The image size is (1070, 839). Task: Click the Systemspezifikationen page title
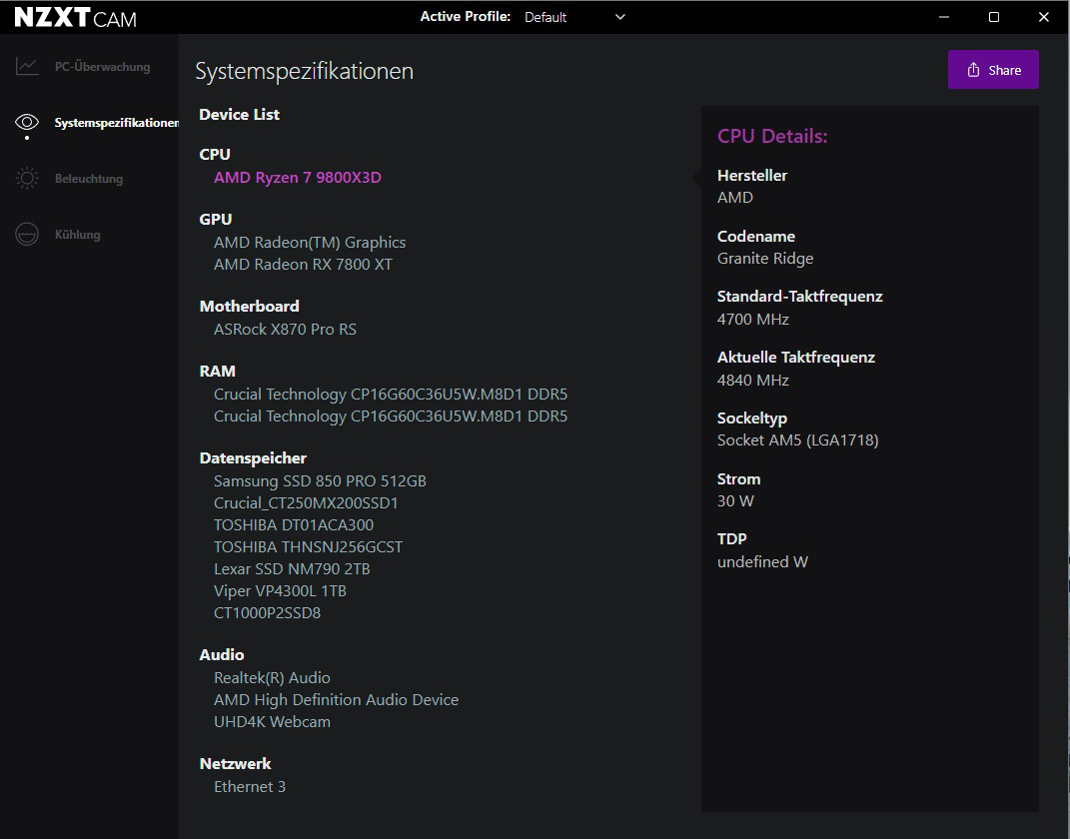pos(305,72)
